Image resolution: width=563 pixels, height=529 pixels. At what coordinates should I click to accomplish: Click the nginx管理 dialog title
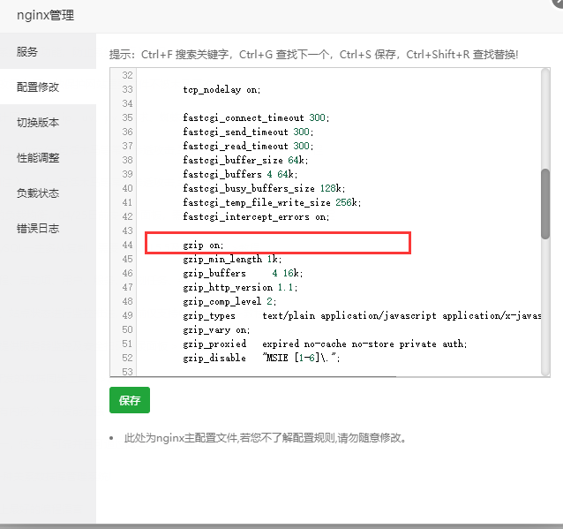tap(46, 15)
